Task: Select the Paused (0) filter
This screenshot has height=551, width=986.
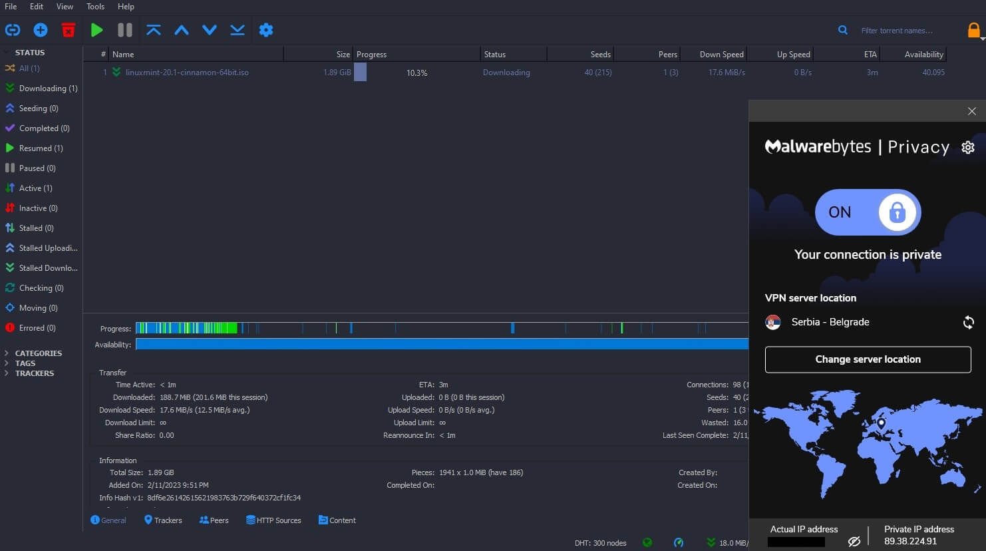Action: (41, 168)
